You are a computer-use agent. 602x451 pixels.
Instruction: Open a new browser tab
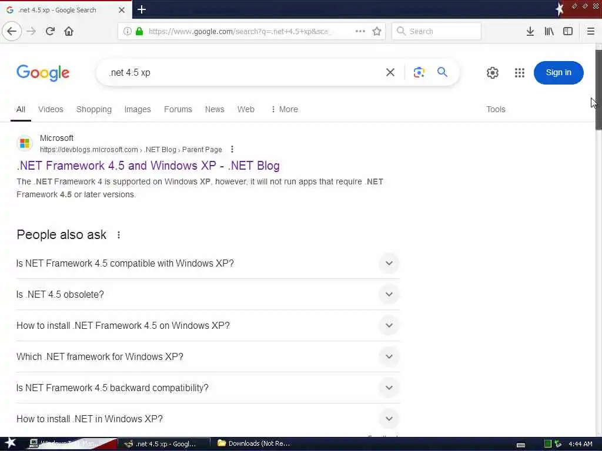(x=142, y=9)
